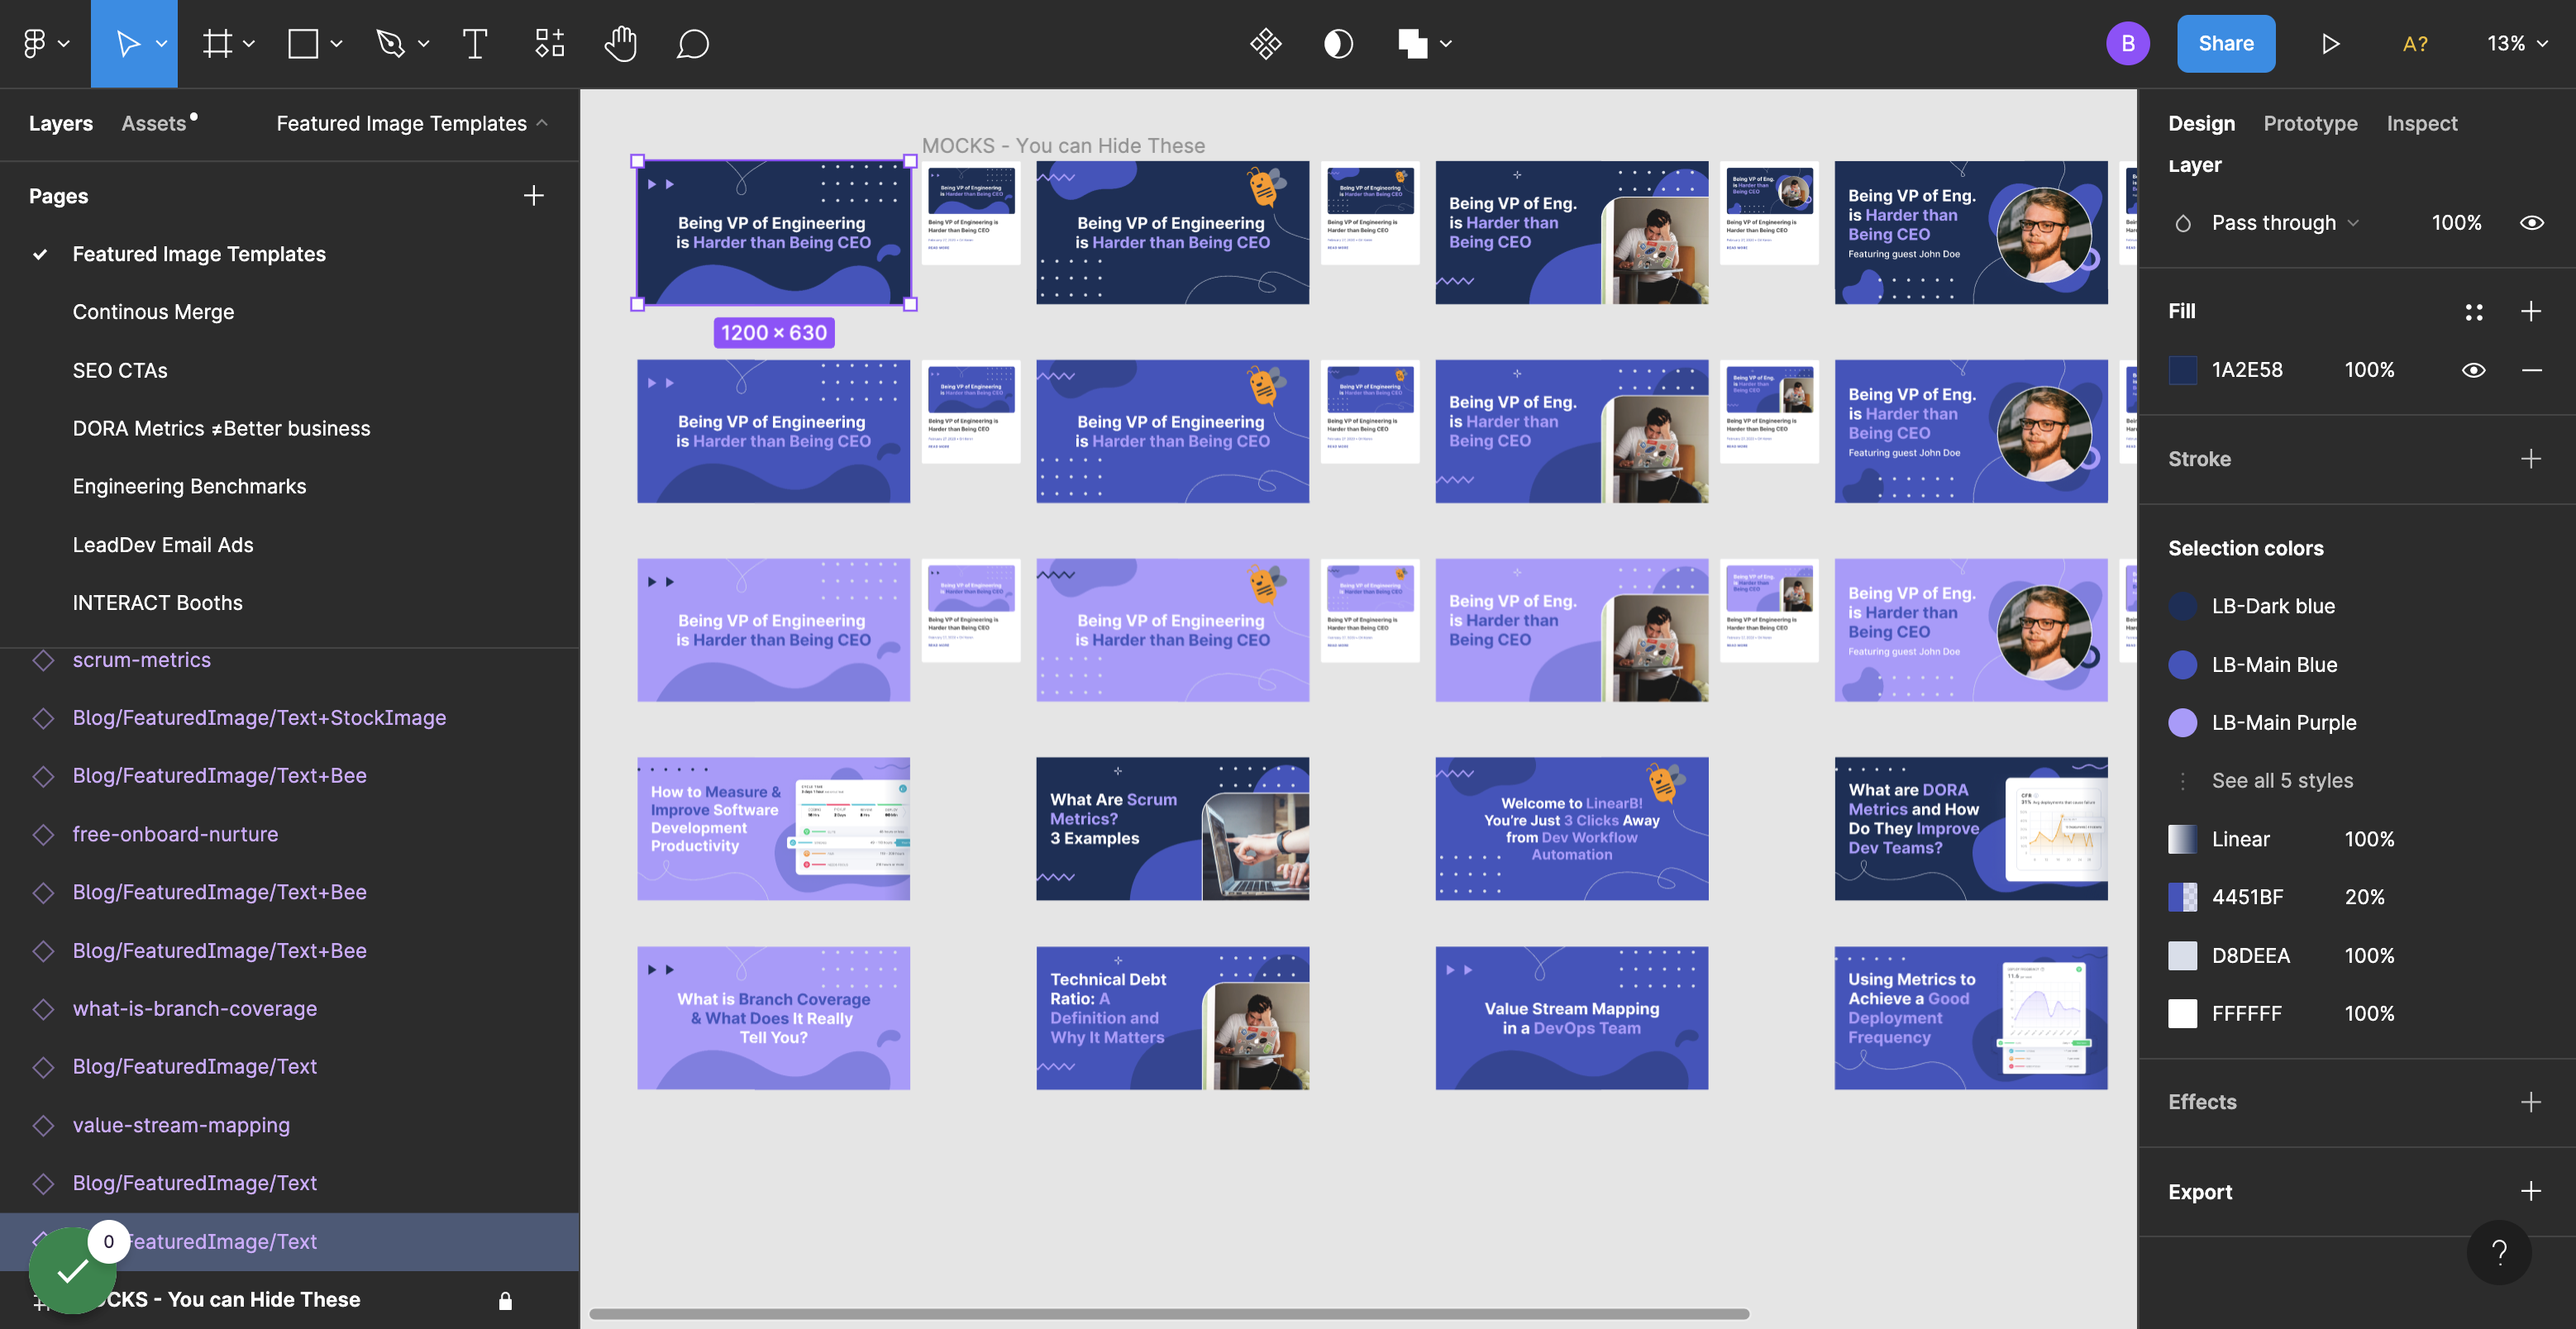Select the scrum-metrics layer
This screenshot has width=2576, height=1329.
(141, 660)
